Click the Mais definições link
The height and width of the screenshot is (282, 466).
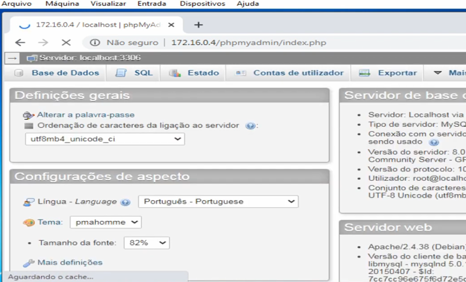(69, 262)
